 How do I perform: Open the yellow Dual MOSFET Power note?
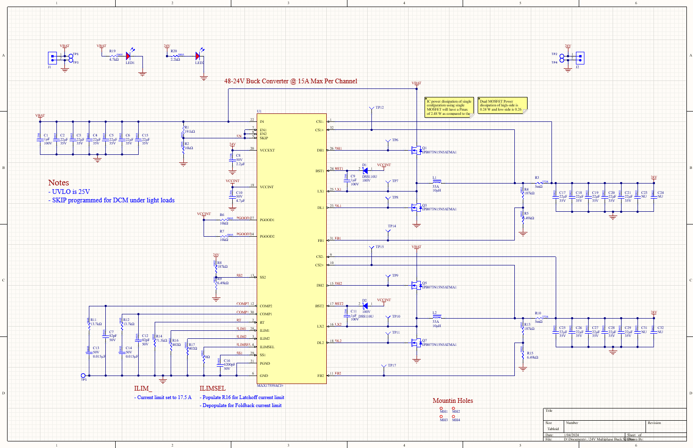503,105
